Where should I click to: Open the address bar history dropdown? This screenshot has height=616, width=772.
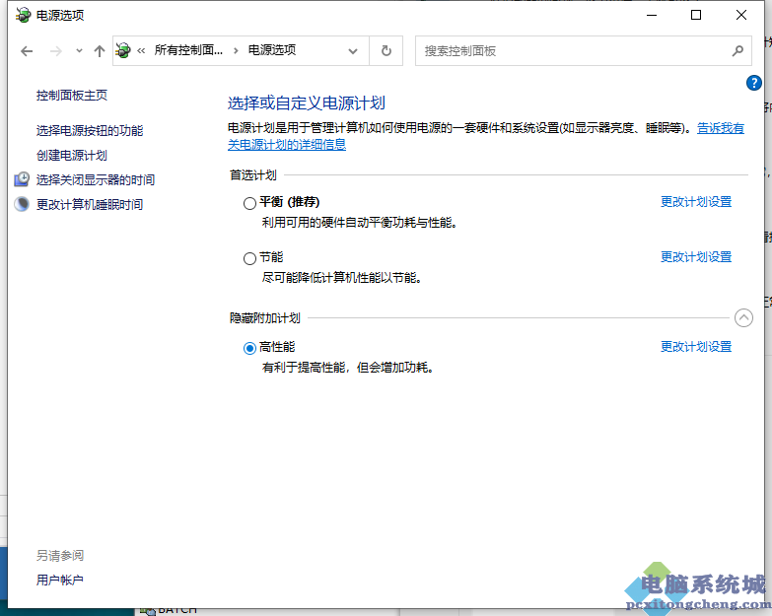pyautogui.click(x=354, y=50)
